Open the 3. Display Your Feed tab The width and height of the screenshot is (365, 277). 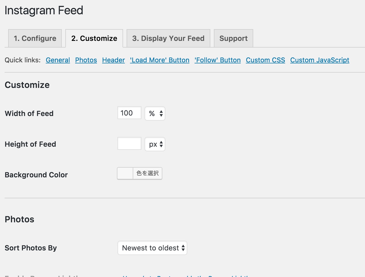tap(168, 38)
